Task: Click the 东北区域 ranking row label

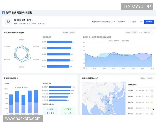Action: click(x=131, y=108)
